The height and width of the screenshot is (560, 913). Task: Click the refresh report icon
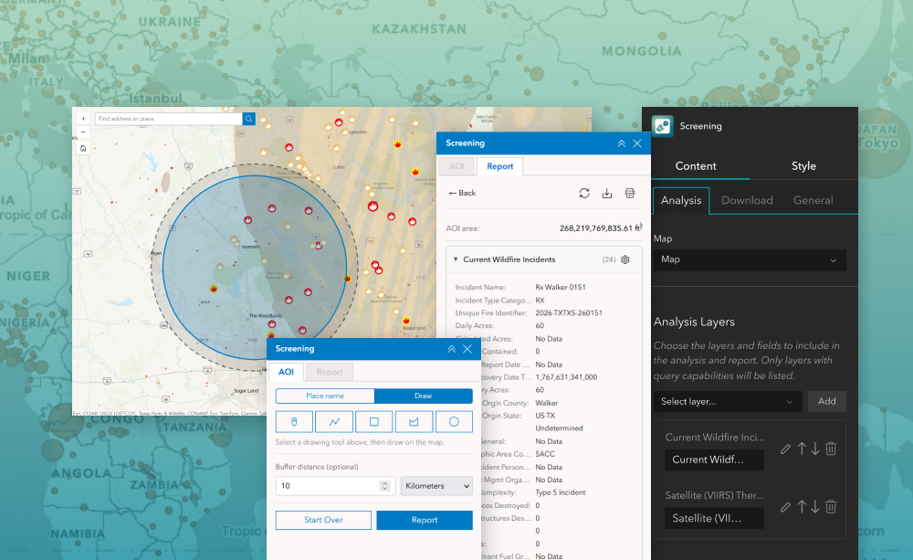(x=584, y=193)
